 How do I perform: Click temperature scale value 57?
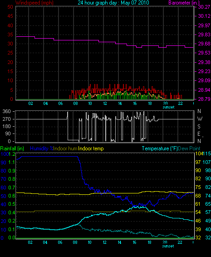click(208, 212)
